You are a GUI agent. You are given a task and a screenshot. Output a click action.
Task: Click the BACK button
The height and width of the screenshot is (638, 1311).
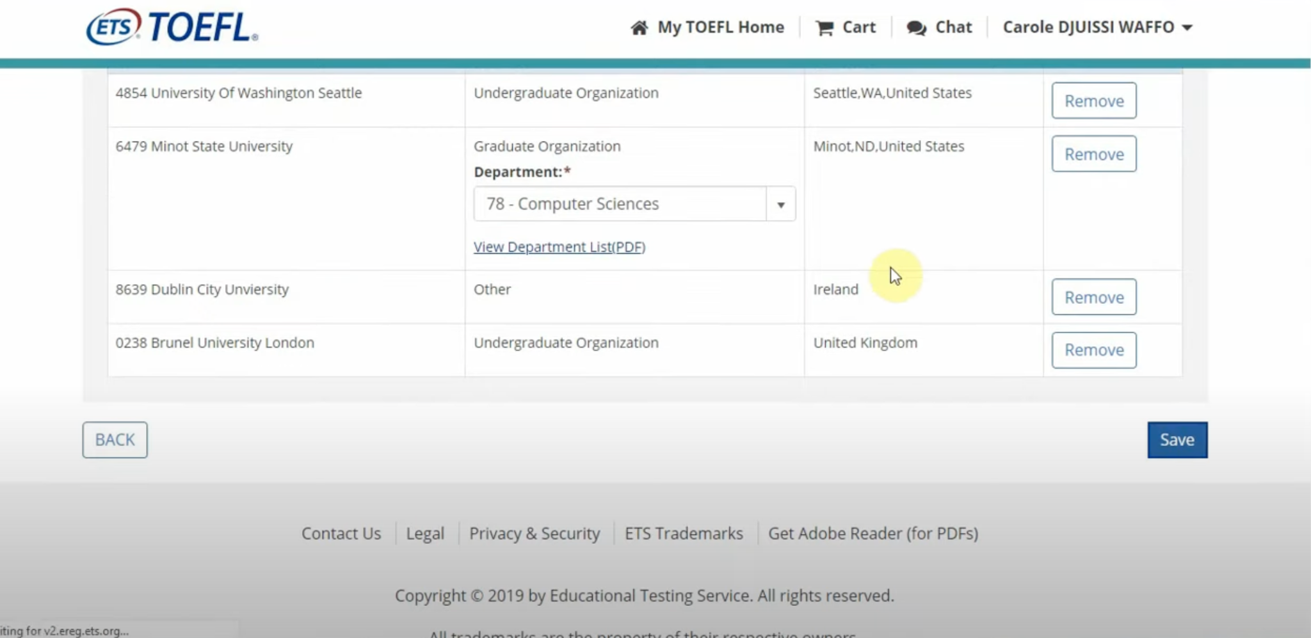pos(115,440)
